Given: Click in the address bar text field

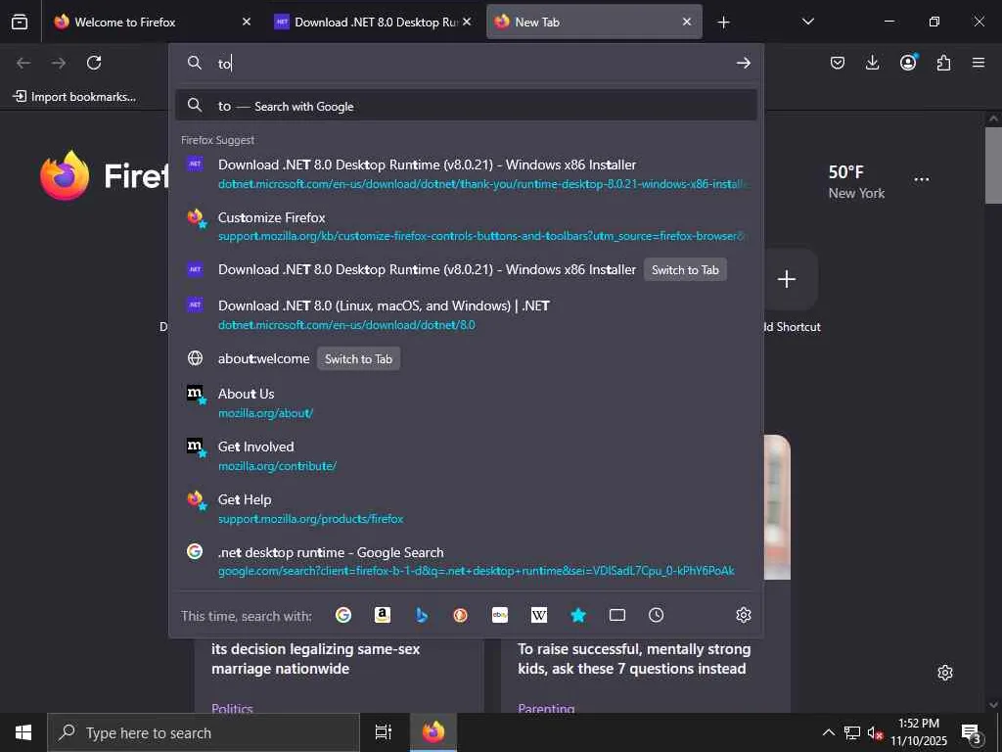Looking at the screenshot, I should (473, 63).
